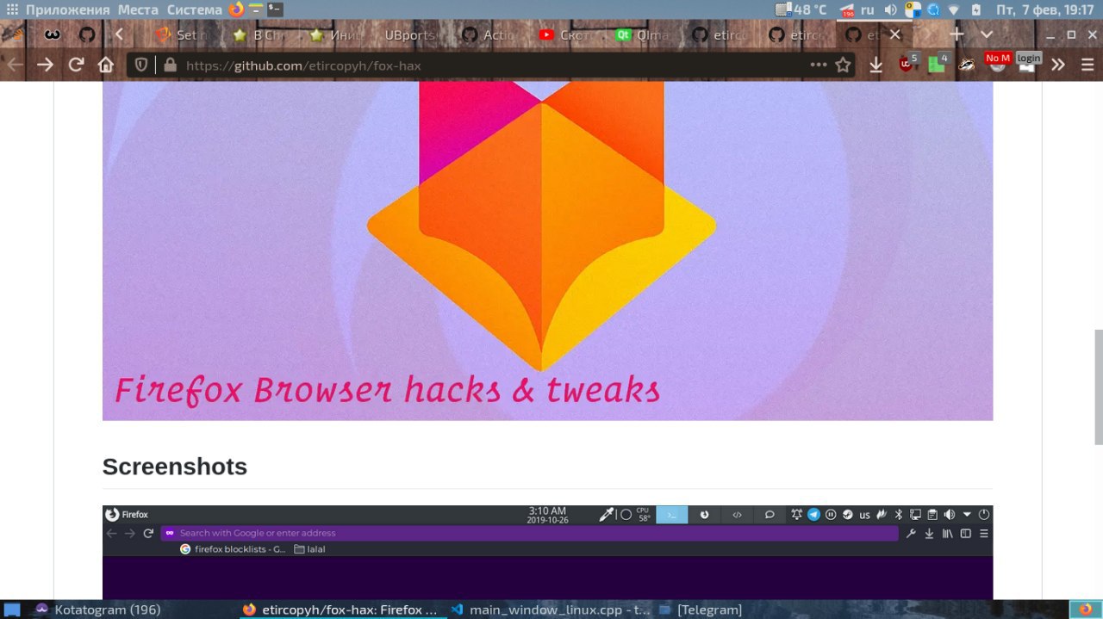
Task: Open tracking protection shield panel
Action: (142, 65)
